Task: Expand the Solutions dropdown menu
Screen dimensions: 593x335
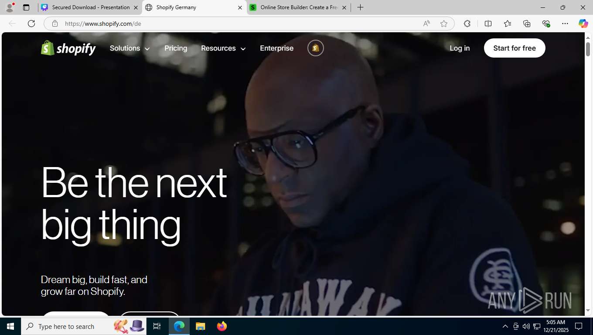Action: click(x=130, y=48)
